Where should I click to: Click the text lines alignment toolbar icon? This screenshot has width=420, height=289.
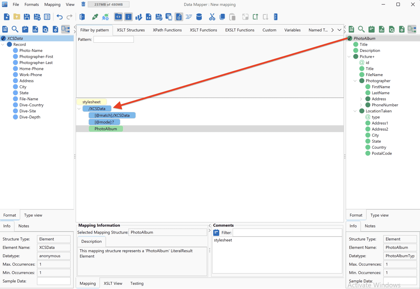(189, 17)
